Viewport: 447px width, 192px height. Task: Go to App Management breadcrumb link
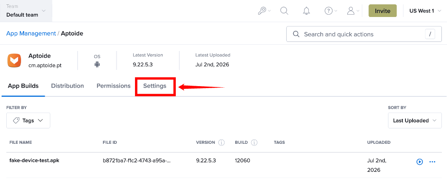[x=31, y=33]
